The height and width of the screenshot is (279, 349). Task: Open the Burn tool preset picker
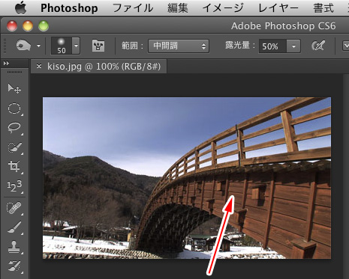(23, 46)
